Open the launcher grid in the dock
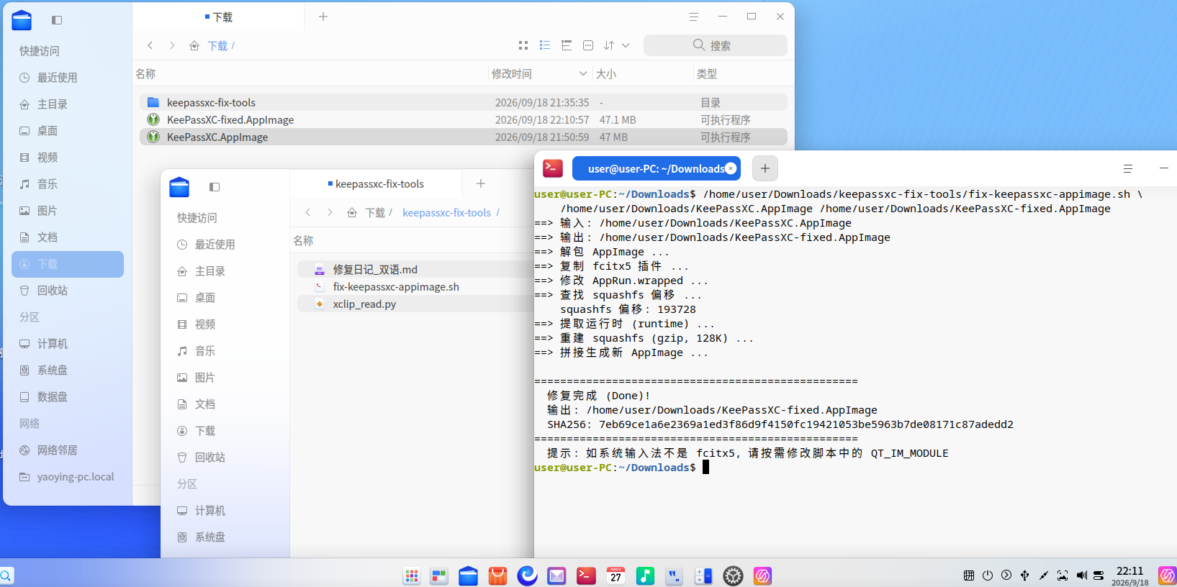1177x587 pixels. click(412, 575)
